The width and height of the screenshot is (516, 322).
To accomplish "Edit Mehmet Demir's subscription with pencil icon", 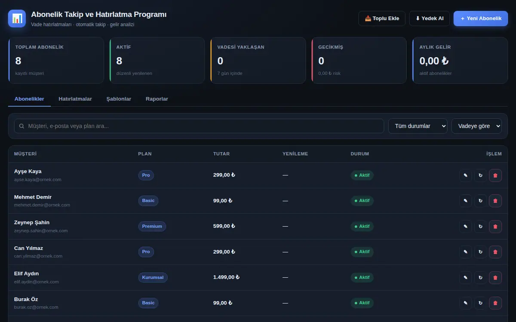I will tap(465, 201).
